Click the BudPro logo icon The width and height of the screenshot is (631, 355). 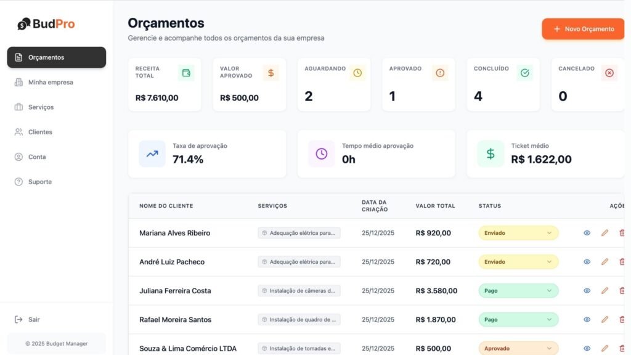tap(24, 24)
